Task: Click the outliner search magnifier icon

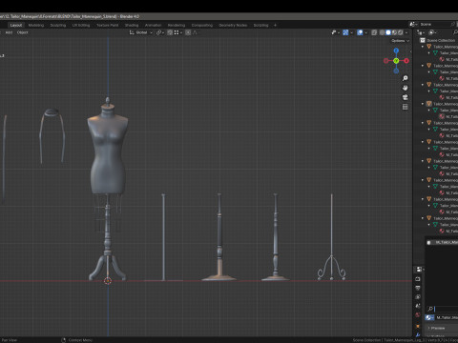Action: [x=455, y=32]
